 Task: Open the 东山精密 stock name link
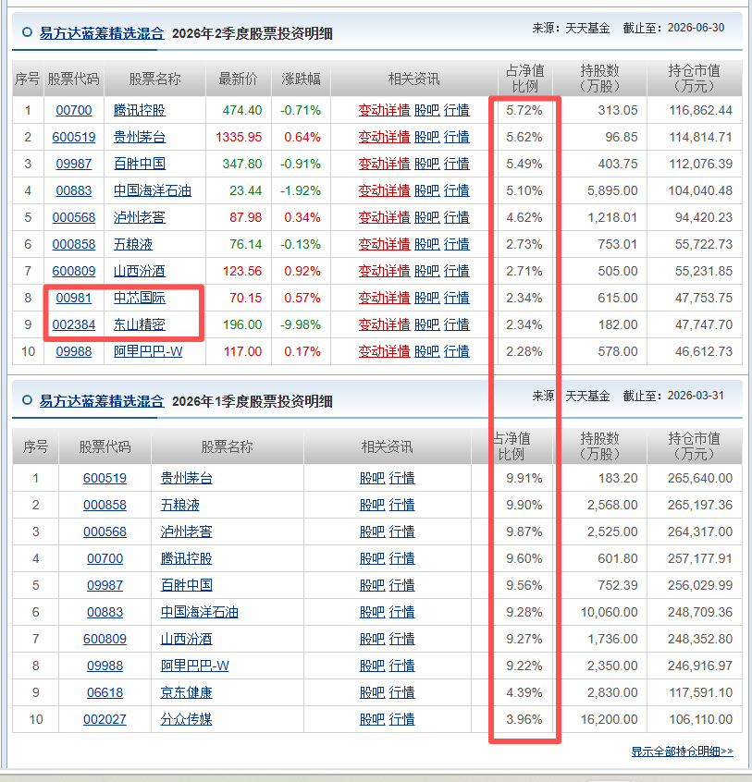coord(140,325)
